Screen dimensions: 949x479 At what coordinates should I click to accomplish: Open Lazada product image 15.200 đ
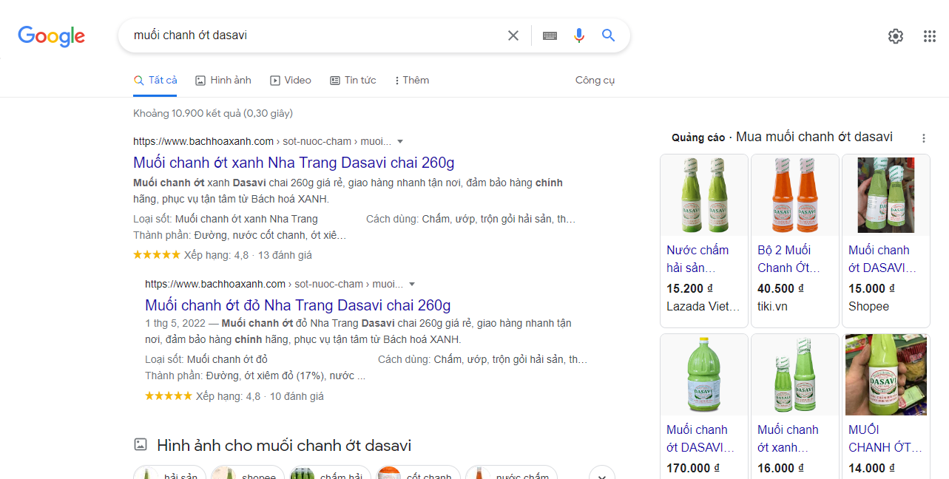(x=704, y=195)
